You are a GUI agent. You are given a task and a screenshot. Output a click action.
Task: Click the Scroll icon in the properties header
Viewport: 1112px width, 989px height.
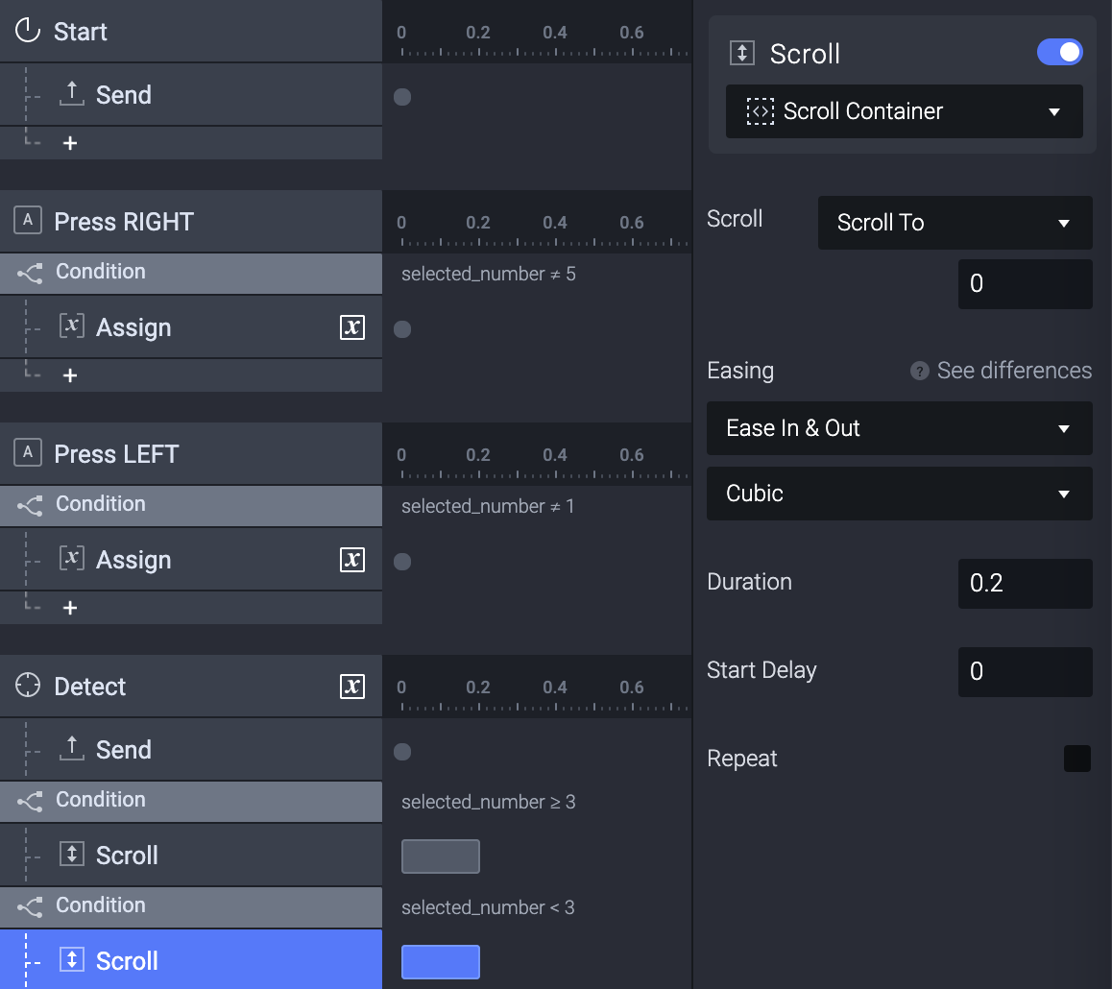(x=741, y=53)
